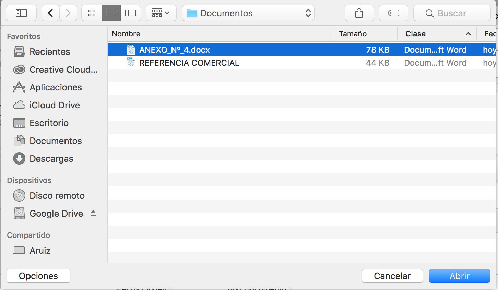Toggle the sidebar visibility button

21,13
